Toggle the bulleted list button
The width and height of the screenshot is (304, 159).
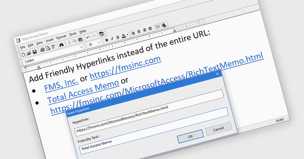pyautogui.click(x=158, y=26)
